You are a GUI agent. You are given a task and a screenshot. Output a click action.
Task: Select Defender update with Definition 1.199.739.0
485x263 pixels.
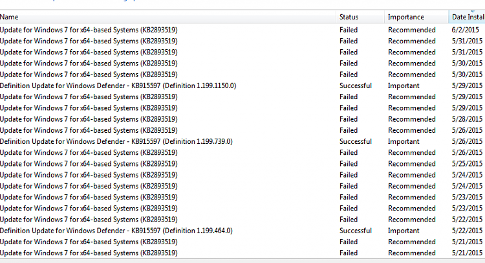pos(116,141)
